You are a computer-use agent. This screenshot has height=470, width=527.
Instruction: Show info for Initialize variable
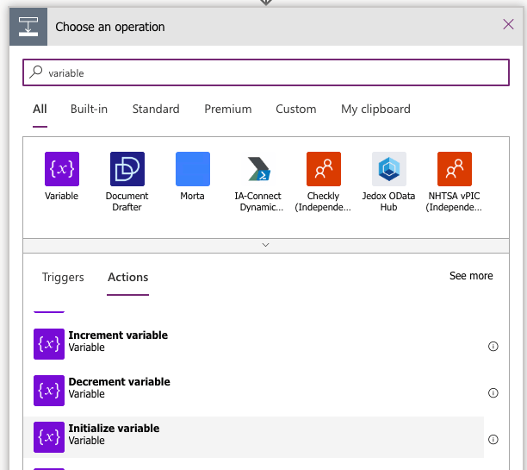point(493,440)
